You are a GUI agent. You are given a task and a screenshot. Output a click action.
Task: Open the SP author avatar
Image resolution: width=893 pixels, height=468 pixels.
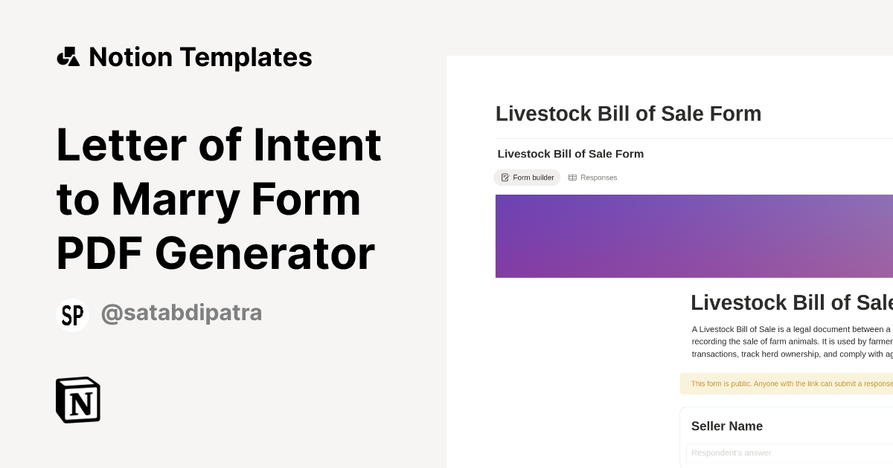click(72, 315)
